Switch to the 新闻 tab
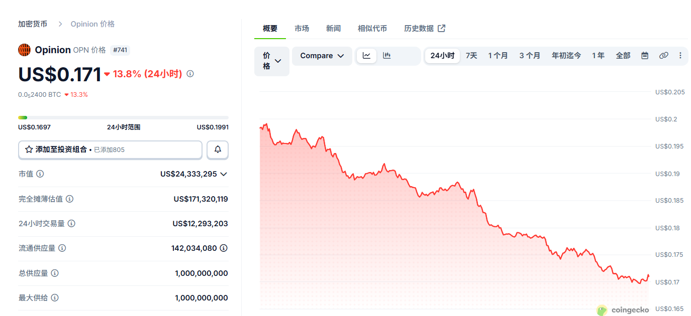 tap(333, 29)
